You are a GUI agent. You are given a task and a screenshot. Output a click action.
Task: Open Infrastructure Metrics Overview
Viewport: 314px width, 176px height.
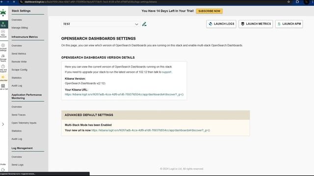tap(17, 45)
